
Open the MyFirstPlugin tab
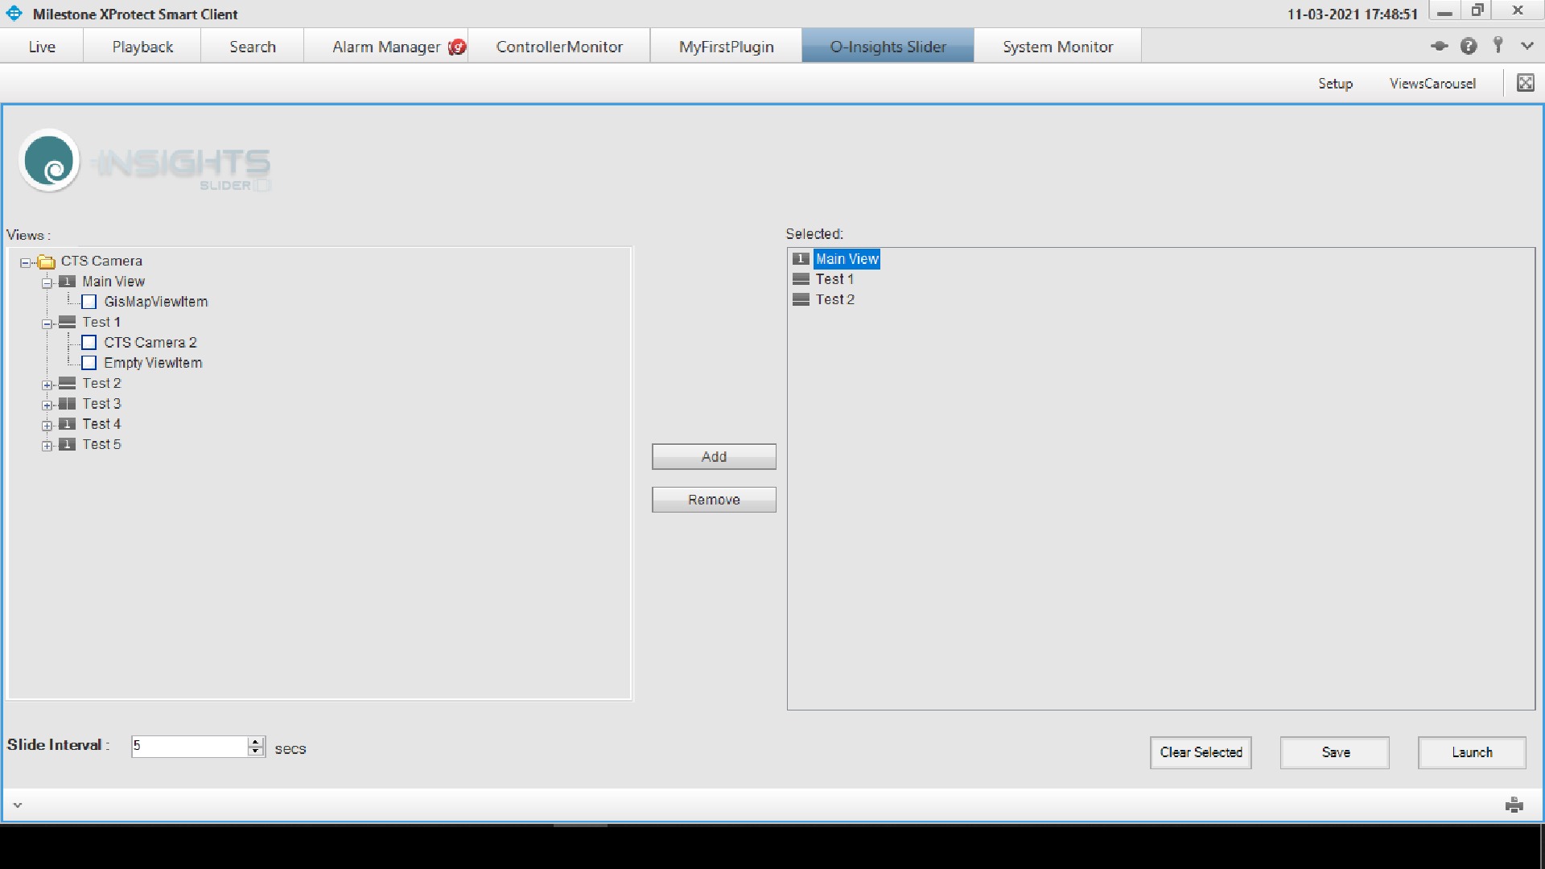[x=727, y=47]
